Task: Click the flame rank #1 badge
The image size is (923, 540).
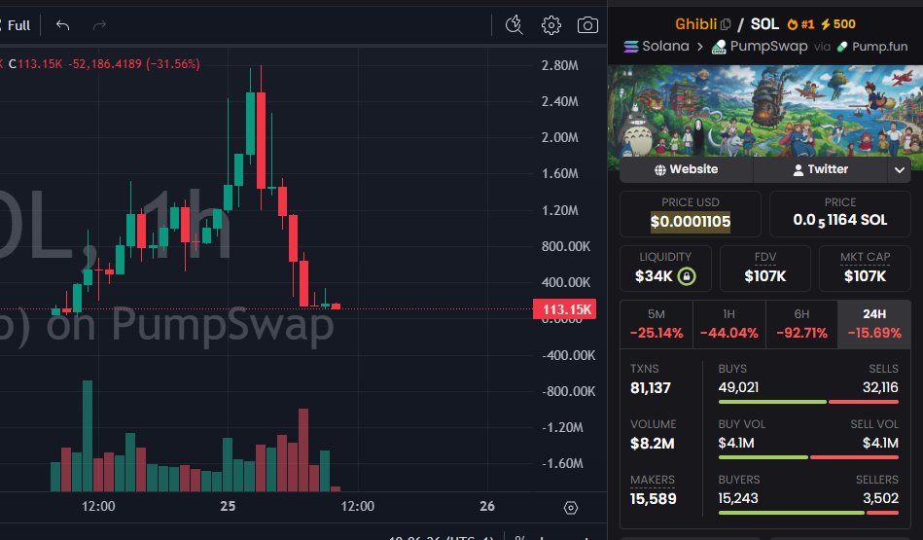Action: pos(800,24)
